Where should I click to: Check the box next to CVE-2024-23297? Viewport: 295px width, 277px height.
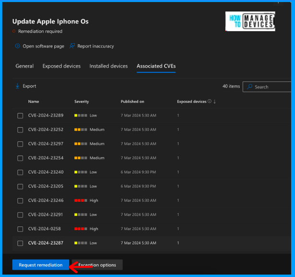tap(20, 144)
